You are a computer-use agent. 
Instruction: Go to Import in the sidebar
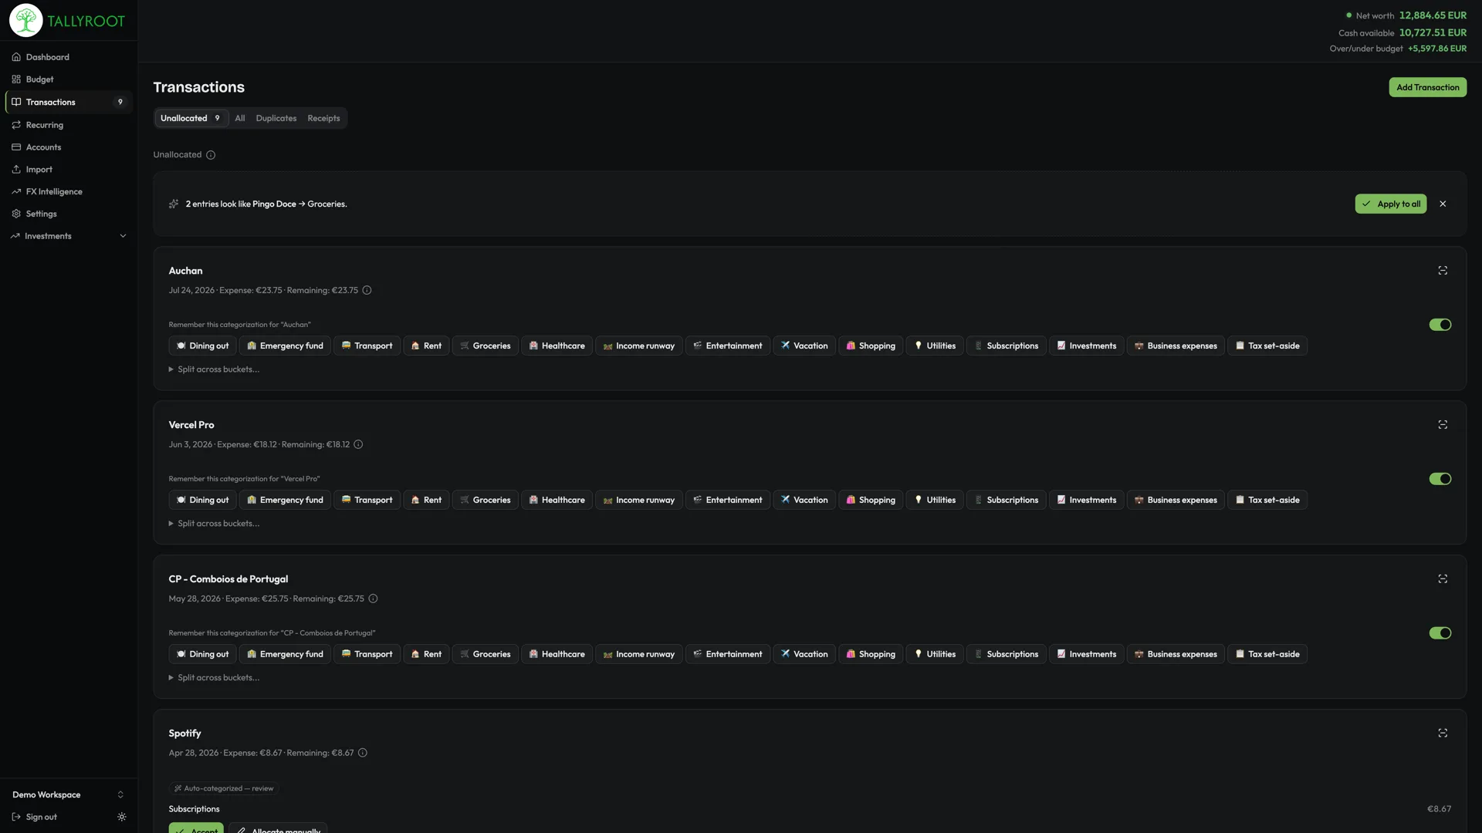[39, 170]
